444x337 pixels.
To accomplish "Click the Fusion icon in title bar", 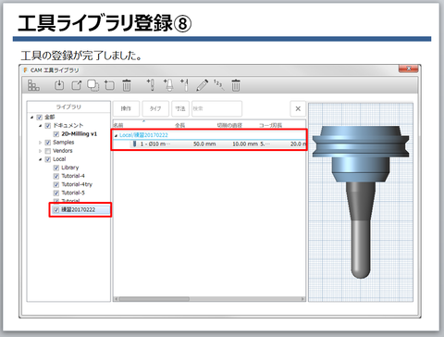I will pyautogui.click(x=26, y=70).
